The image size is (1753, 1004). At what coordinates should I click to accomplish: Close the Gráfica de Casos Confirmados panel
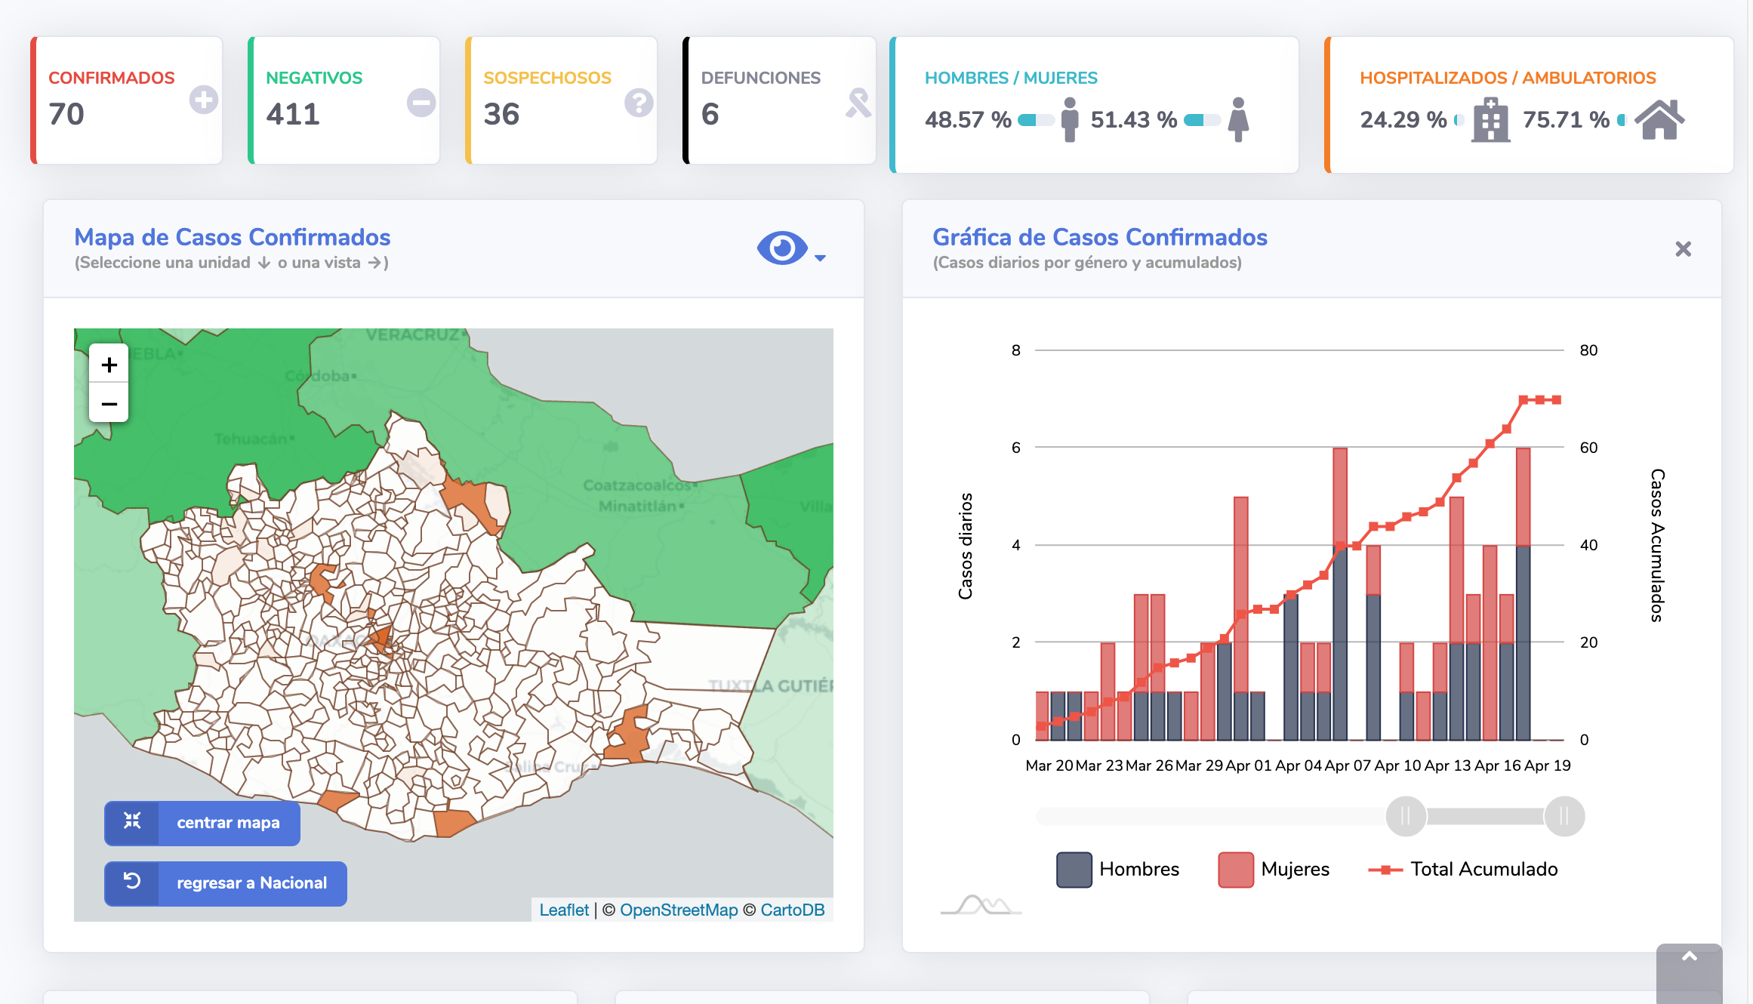[1683, 249]
